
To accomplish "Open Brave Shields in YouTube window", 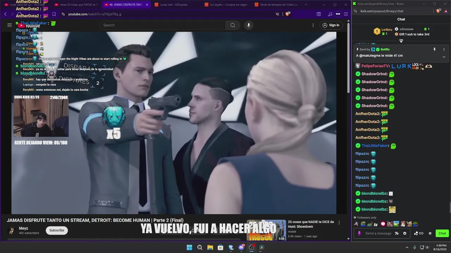I will click(288, 14).
